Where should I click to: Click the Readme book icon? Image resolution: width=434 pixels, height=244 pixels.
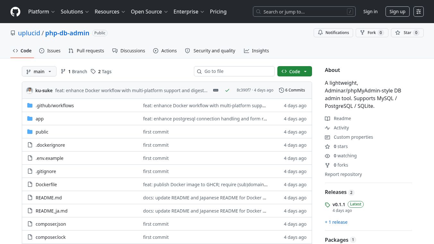tap(327, 118)
